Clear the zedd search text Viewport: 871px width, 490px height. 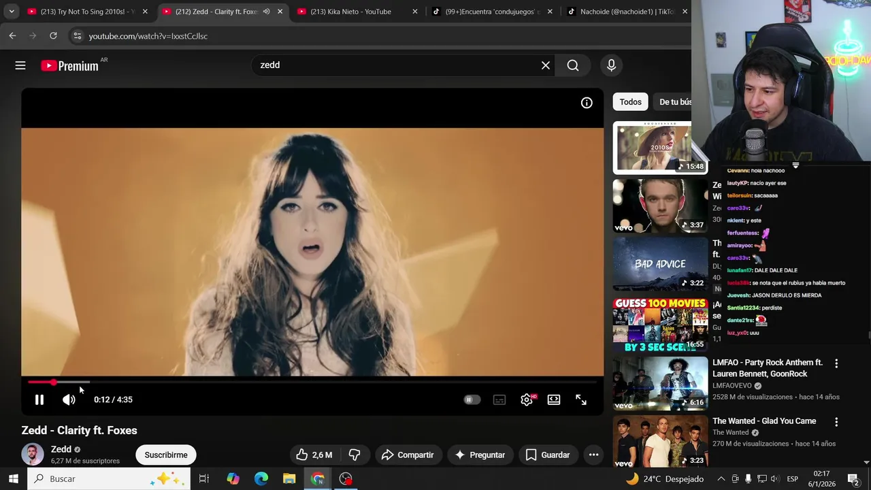coord(546,65)
